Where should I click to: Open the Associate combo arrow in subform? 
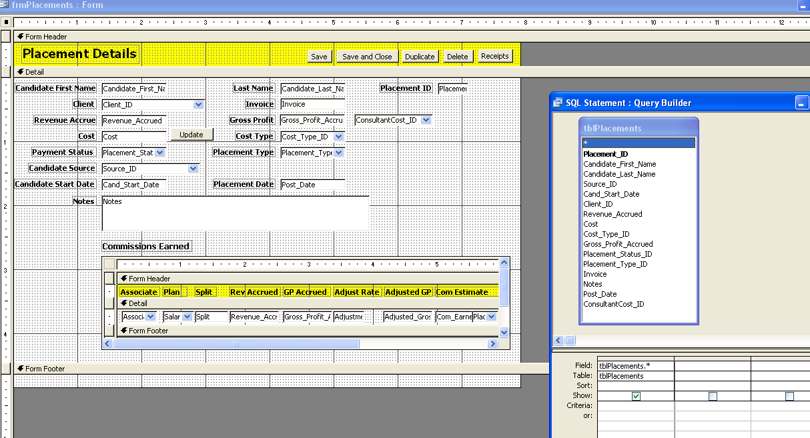tap(151, 317)
